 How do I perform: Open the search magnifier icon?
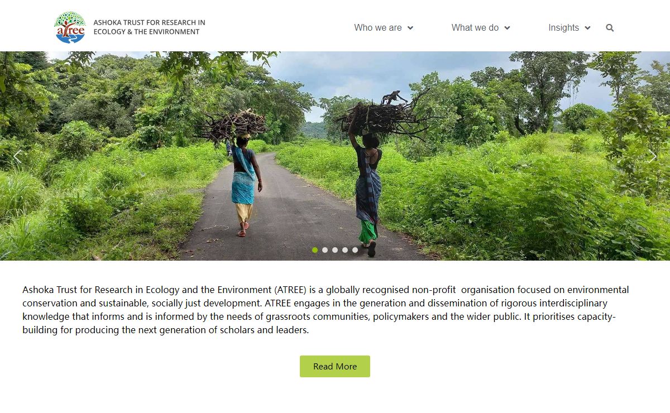pyautogui.click(x=610, y=28)
